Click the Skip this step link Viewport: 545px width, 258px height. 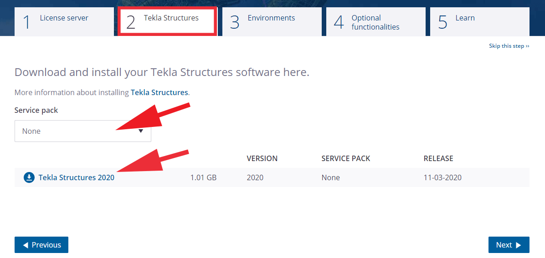(509, 46)
